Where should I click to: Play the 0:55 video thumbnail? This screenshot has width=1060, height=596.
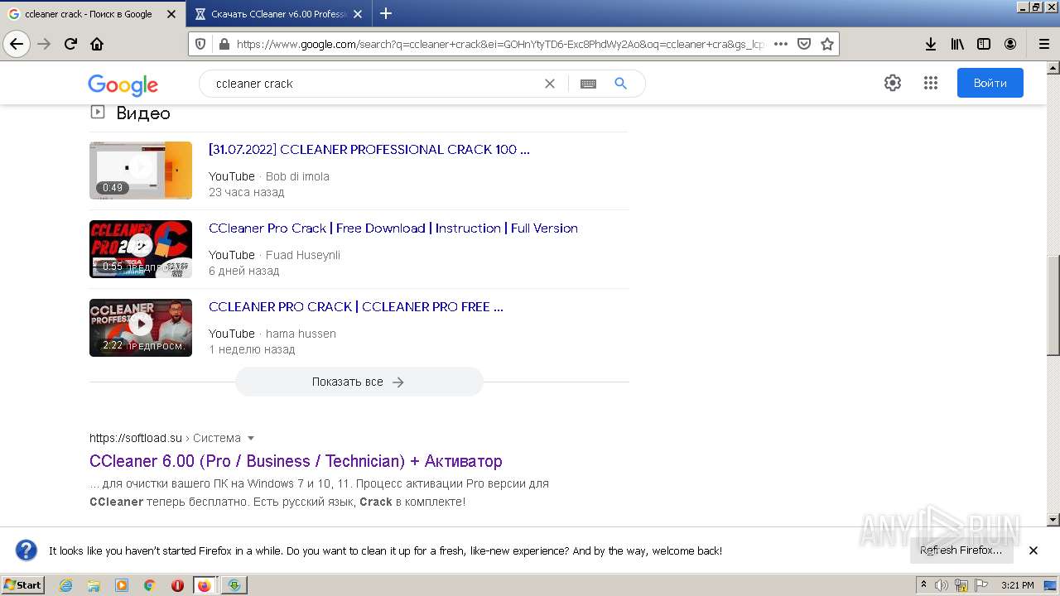coord(141,249)
